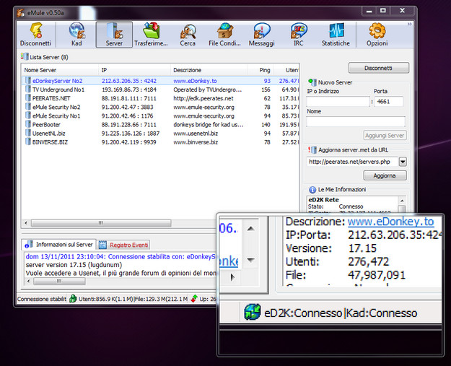451x366 pixels.
Task: Click the eDonkeyServer No2 server icon
Action: click(28, 81)
